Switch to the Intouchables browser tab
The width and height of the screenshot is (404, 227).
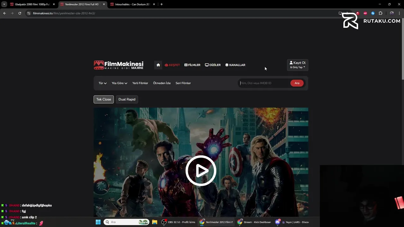pyautogui.click(x=132, y=4)
